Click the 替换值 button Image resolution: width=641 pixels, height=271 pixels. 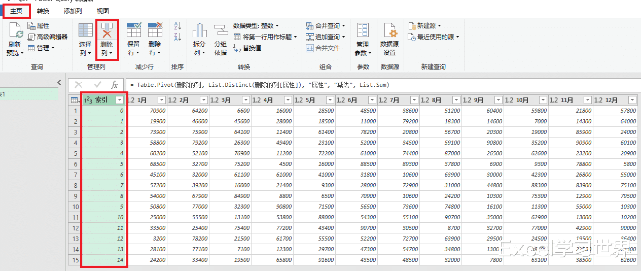click(x=247, y=48)
